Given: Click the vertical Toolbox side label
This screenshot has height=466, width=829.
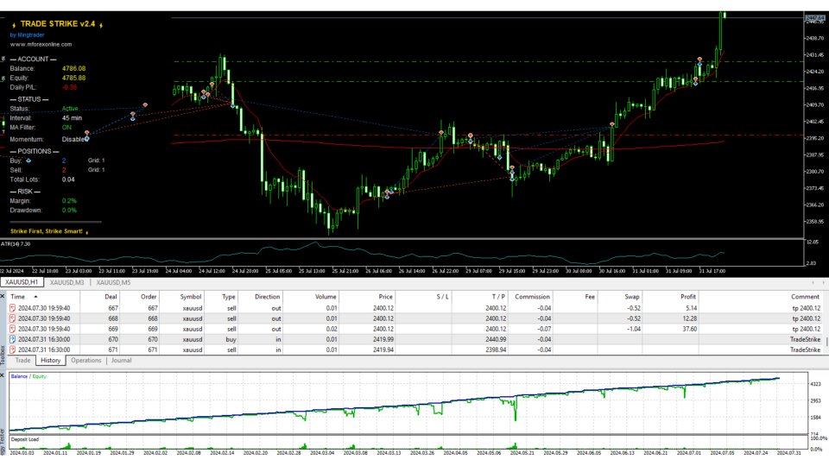Looking at the screenshot, I should pyautogui.click(x=3, y=355).
